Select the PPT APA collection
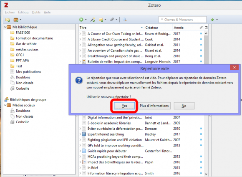This screenshot has height=177, width=242. (23, 61)
